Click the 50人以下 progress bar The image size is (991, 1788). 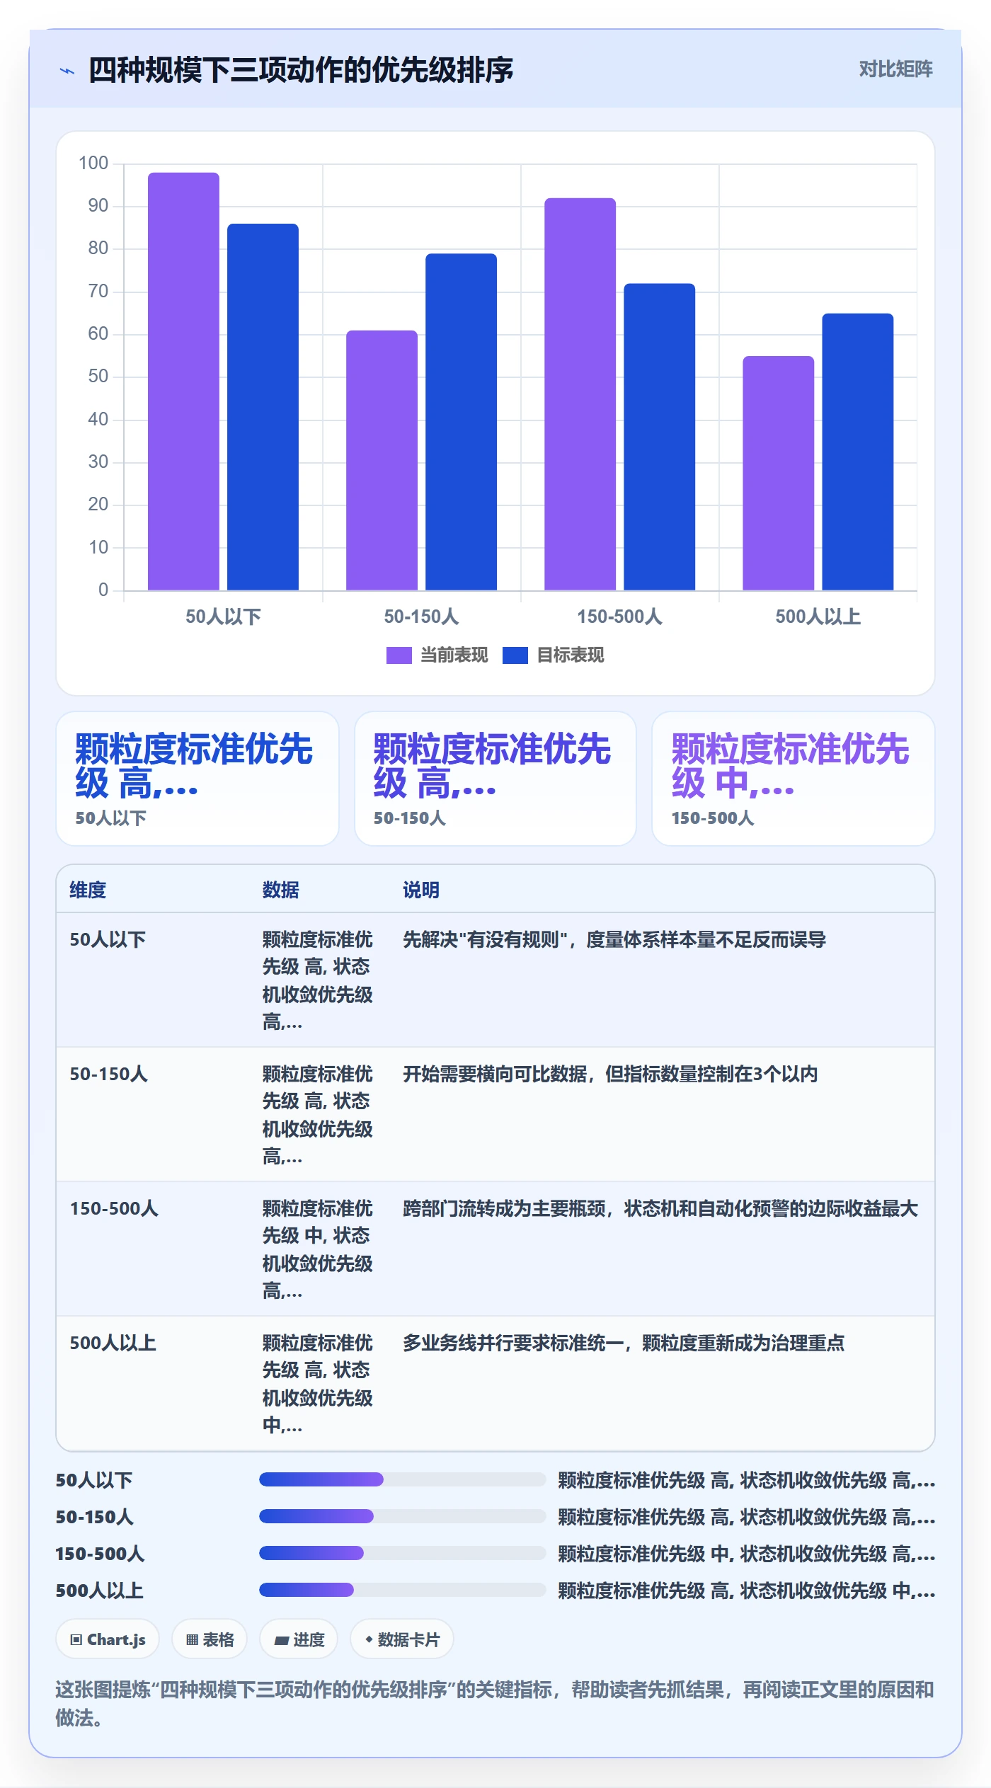pos(402,1479)
